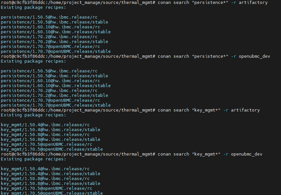Click the persistence search command for openubmc_dev
281x195 pixels.
click(x=214, y=56)
